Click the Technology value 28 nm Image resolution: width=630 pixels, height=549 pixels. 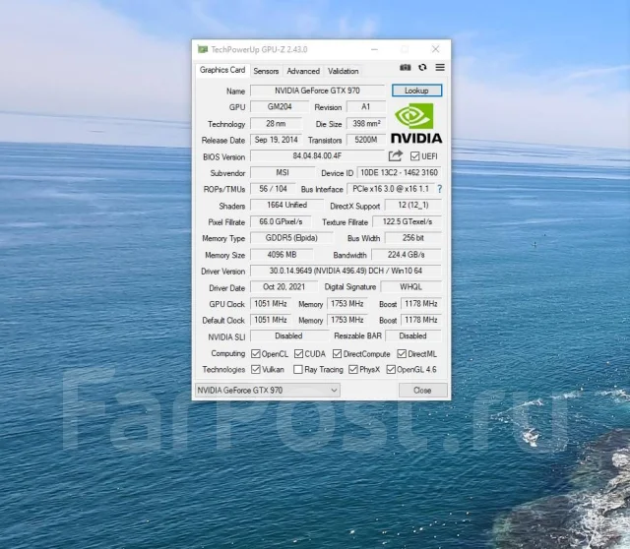(276, 124)
